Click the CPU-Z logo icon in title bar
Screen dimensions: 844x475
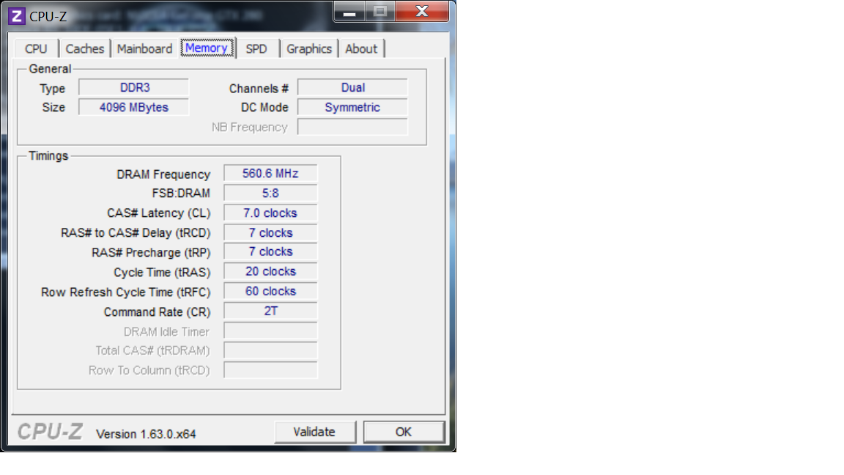(17, 16)
